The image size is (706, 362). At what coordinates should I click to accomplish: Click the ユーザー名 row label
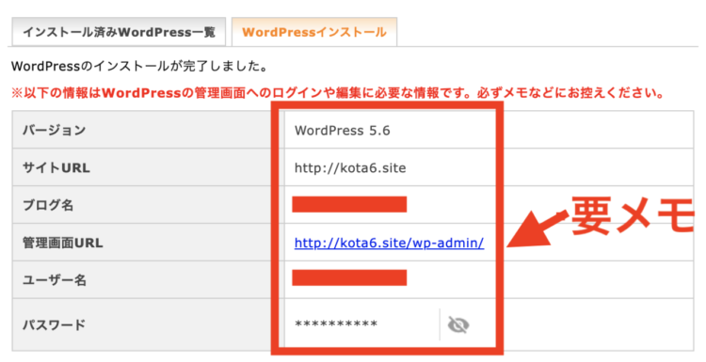coord(54,280)
